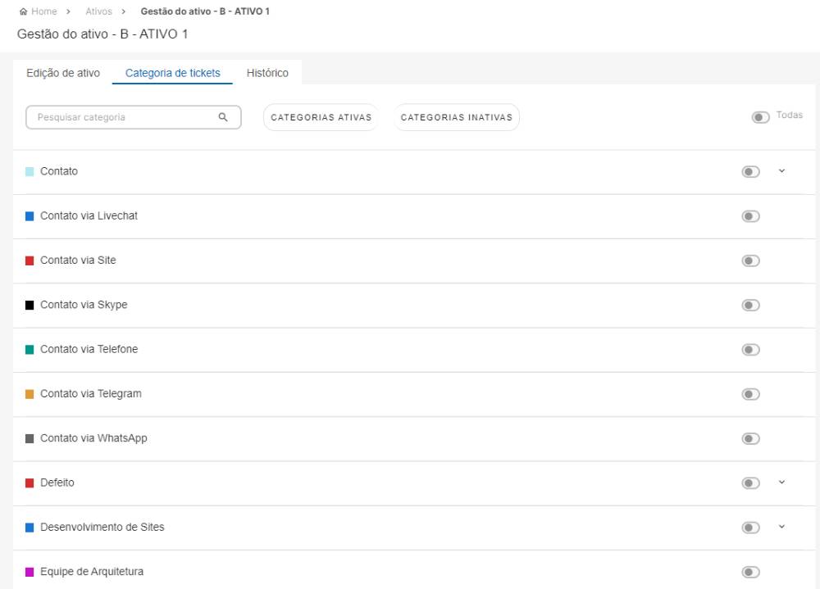The height and width of the screenshot is (589, 820).
Task: Expand the Defeito category chevron
Action: point(781,483)
